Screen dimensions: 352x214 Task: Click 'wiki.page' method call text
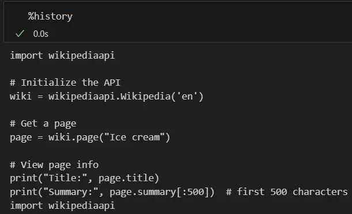[73, 137]
